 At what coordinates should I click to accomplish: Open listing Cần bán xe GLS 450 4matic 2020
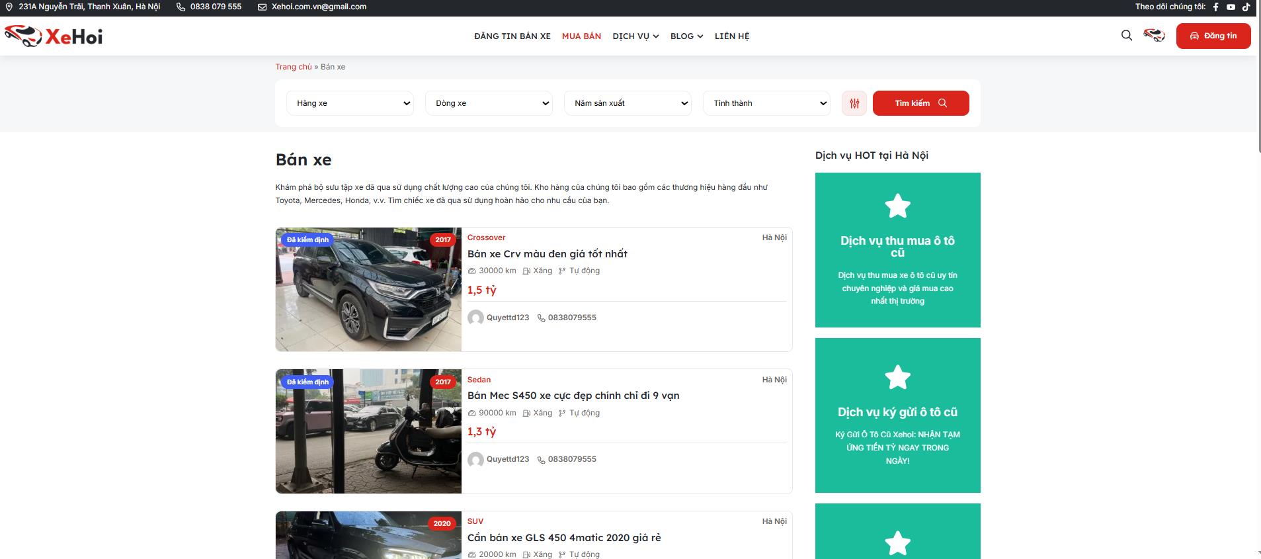tap(564, 537)
